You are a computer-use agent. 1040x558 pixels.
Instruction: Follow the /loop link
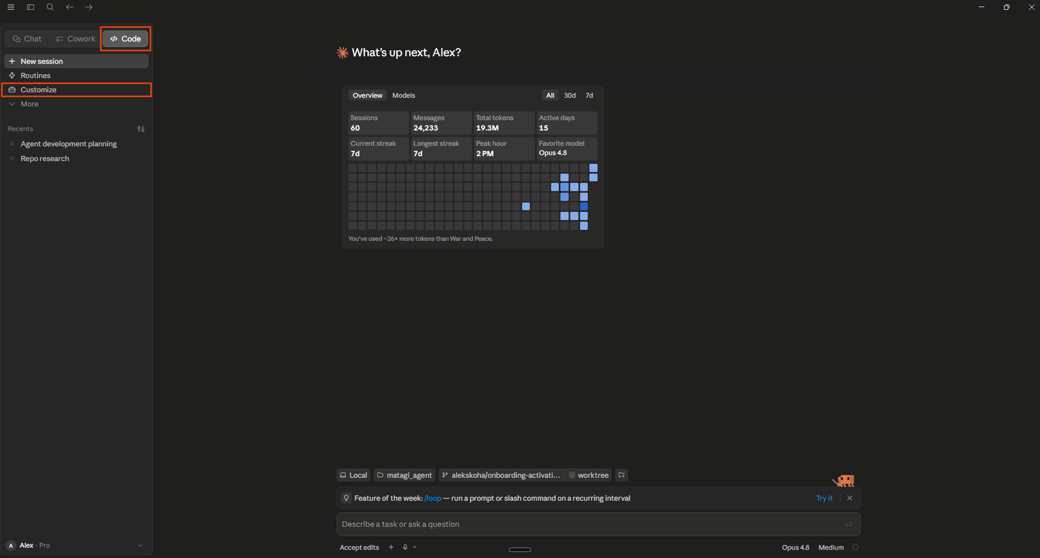tap(433, 498)
